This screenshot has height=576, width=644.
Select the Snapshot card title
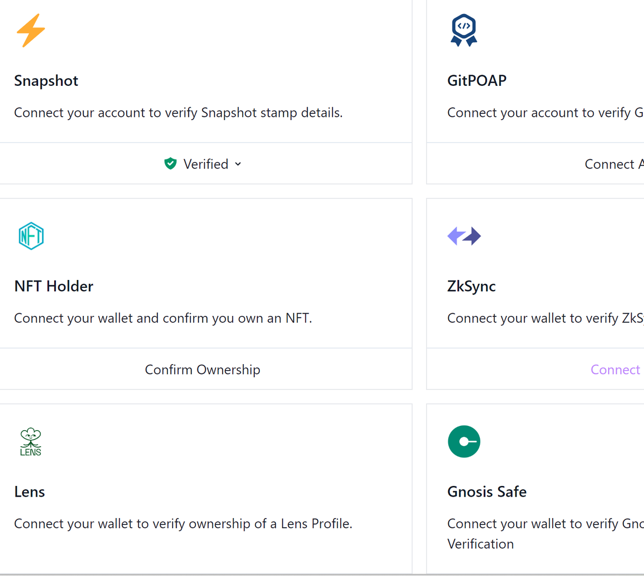[46, 80]
